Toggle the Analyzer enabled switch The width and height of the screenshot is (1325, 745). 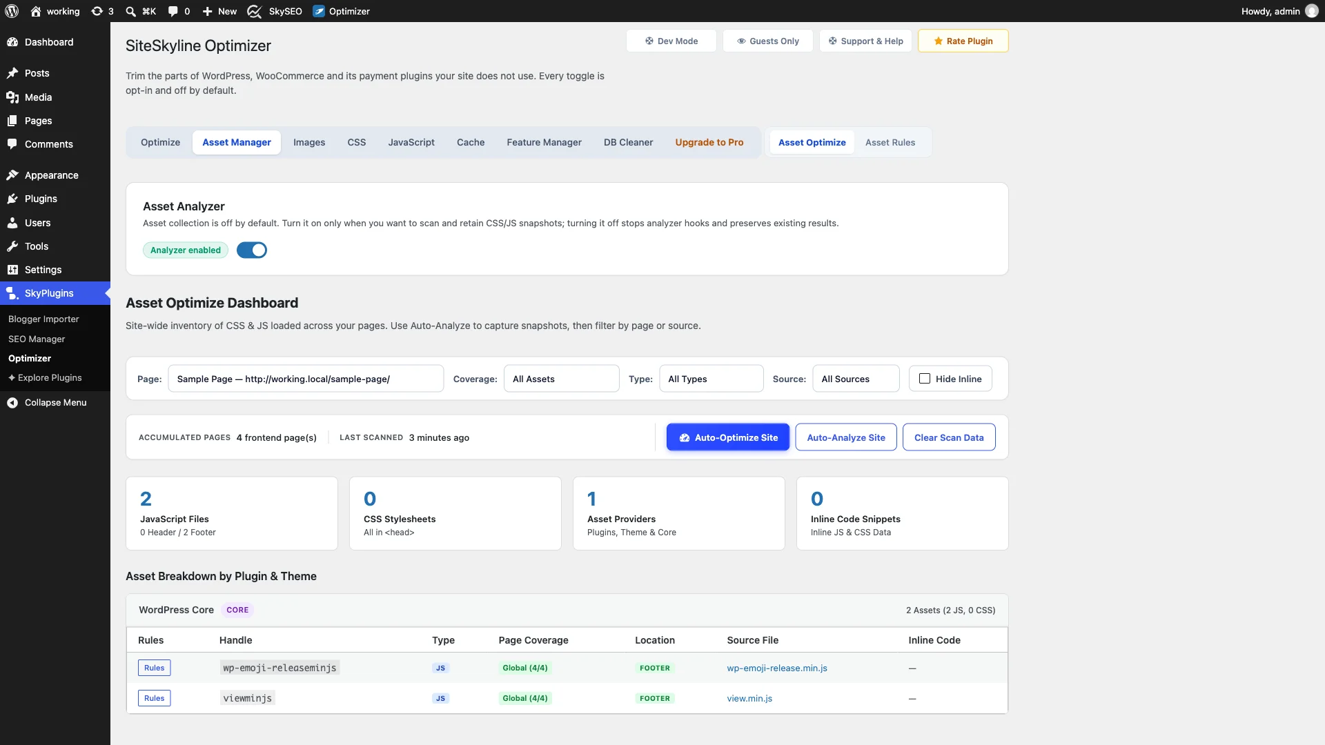pyautogui.click(x=252, y=250)
